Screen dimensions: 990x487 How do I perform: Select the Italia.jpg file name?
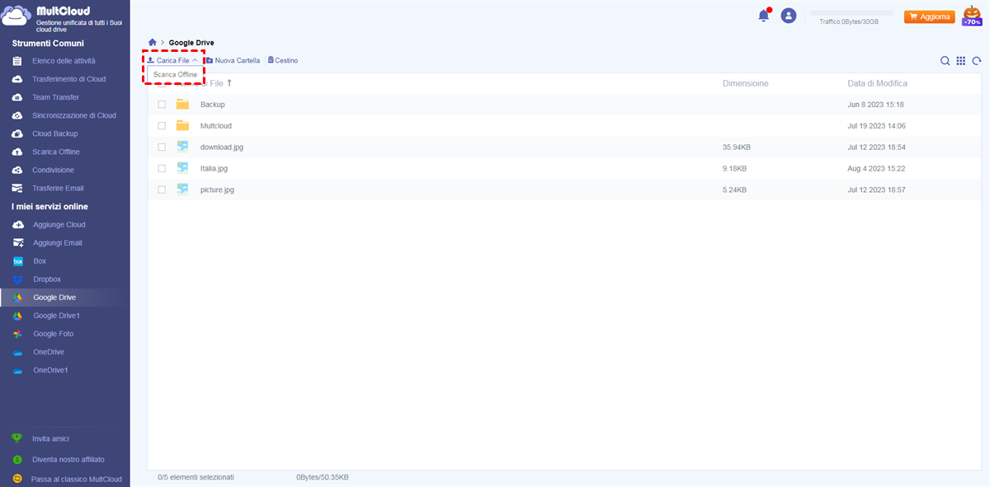(214, 168)
